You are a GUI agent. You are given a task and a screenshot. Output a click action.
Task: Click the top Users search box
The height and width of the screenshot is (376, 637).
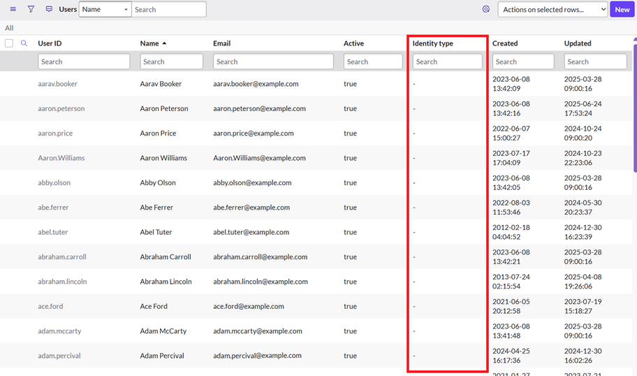[169, 10]
